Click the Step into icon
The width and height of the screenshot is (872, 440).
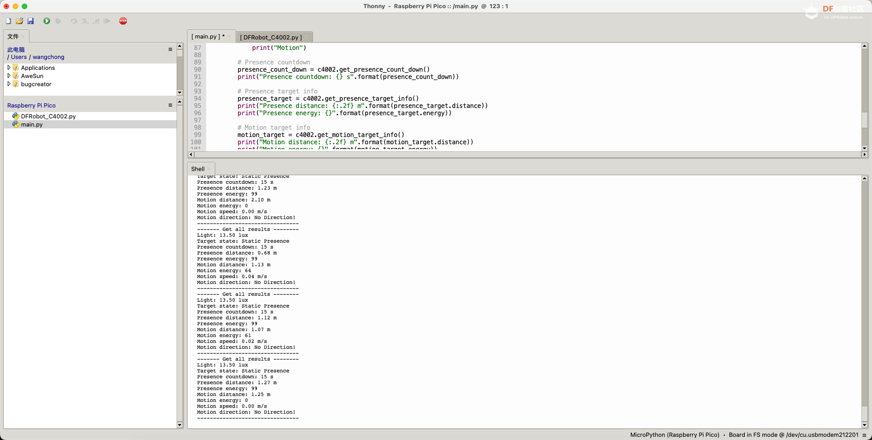click(x=85, y=21)
